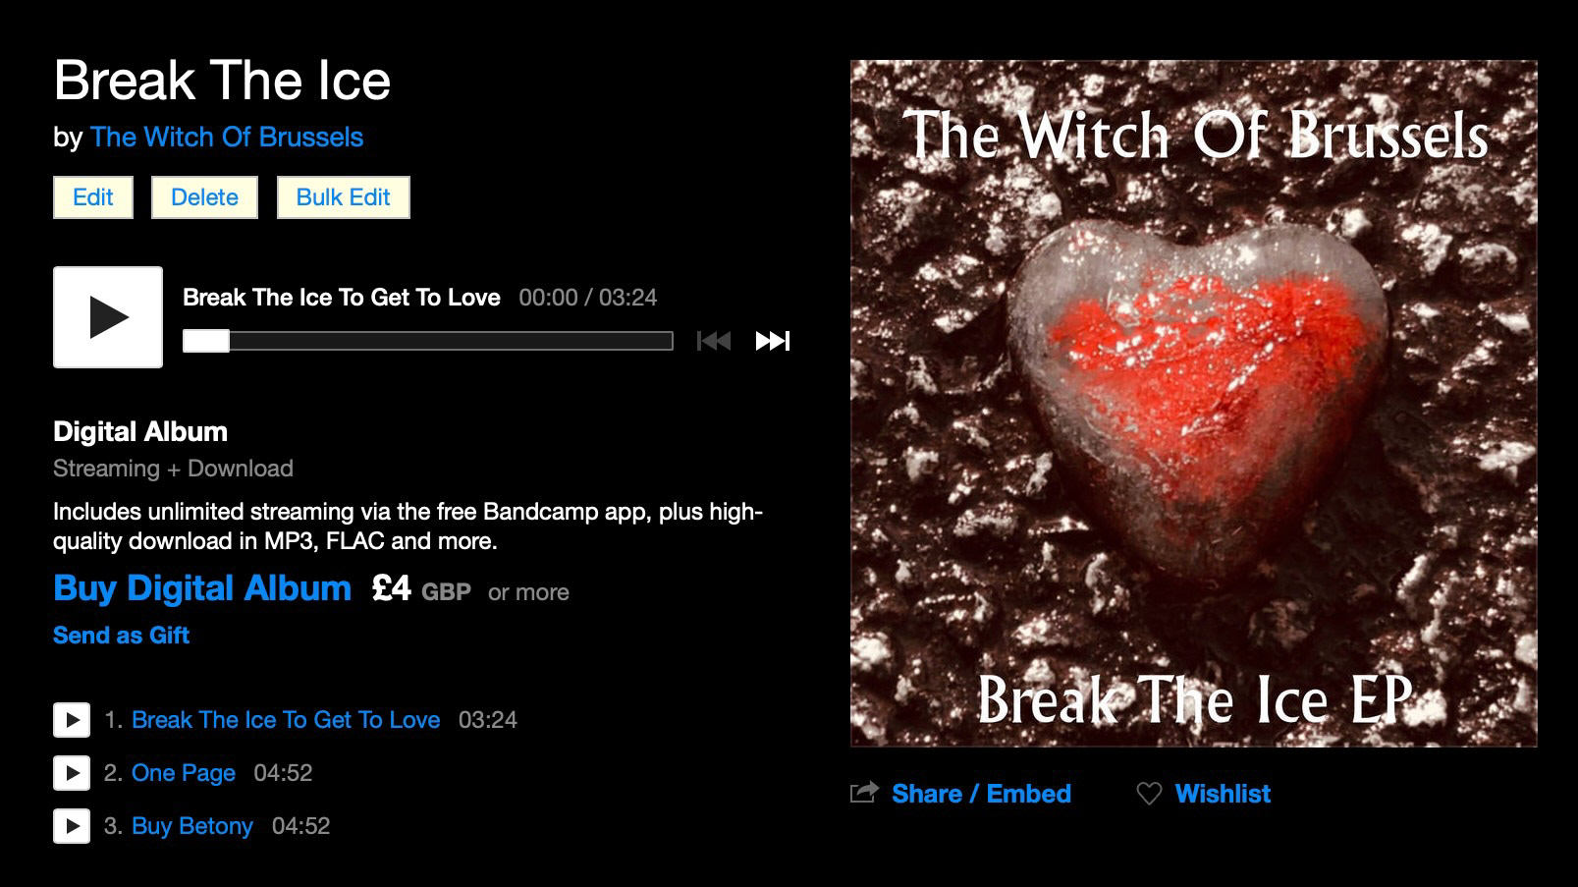
Task: Click Share / Embed link
Action: point(981,794)
